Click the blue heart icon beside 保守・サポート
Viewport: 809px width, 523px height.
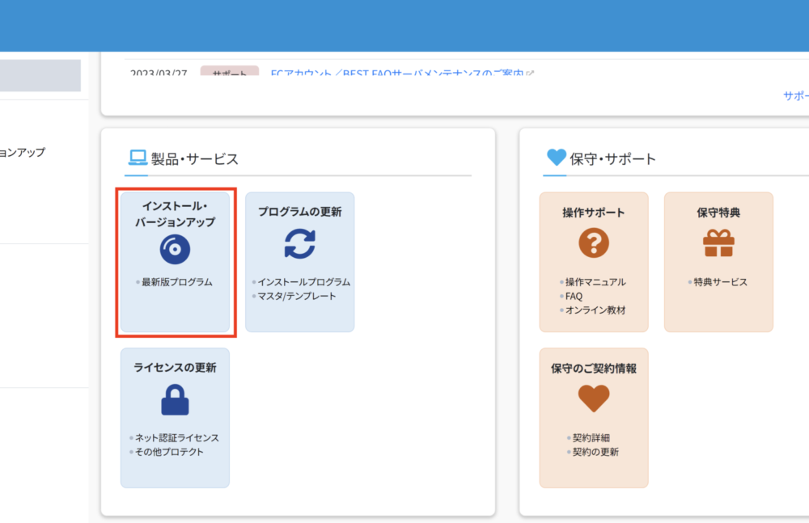coord(557,157)
